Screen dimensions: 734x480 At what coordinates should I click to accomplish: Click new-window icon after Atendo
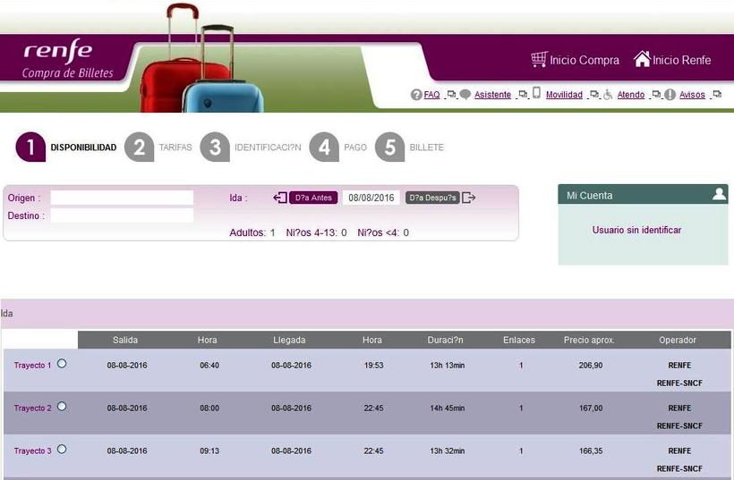coord(656,94)
